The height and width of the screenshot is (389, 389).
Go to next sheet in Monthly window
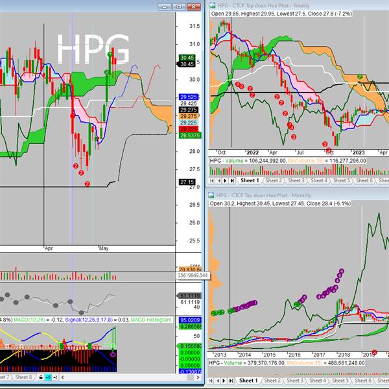[x=224, y=381]
